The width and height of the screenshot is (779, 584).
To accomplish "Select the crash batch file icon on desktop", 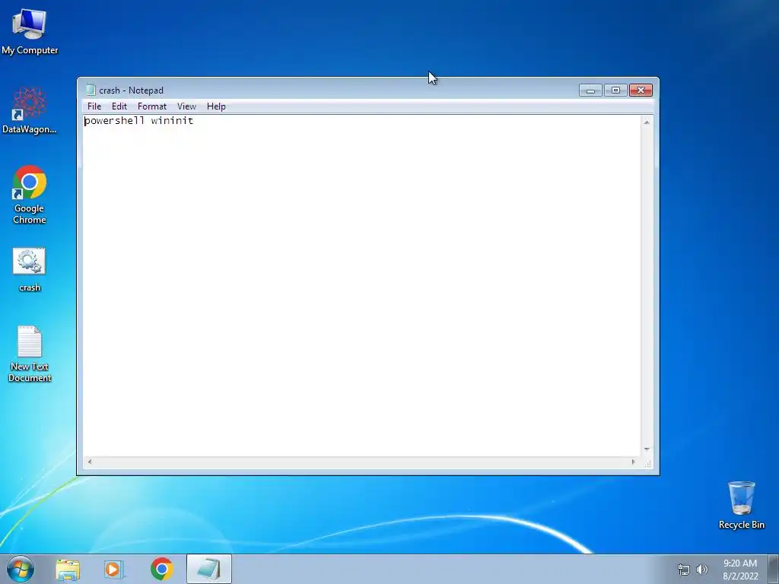I will pos(30,270).
